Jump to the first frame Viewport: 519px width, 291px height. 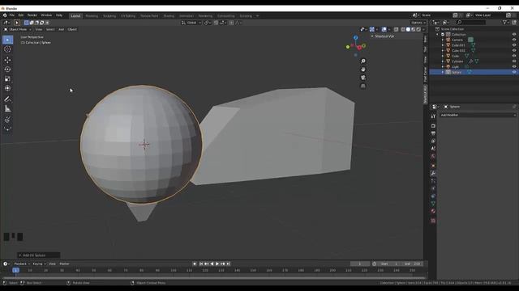[x=201, y=264]
